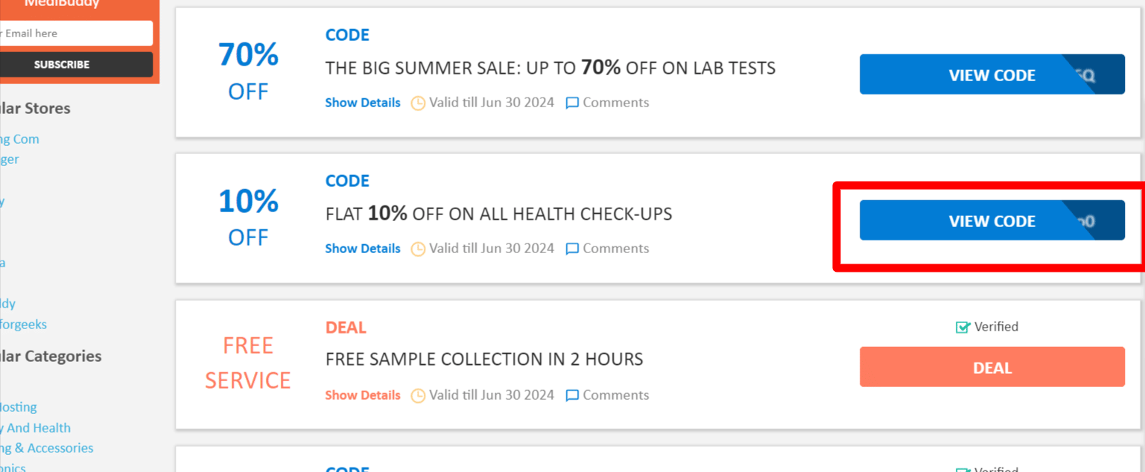Click the forgeeks store link in the sidebar
Viewport: 1145px width, 472px height.
pos(24,324)
